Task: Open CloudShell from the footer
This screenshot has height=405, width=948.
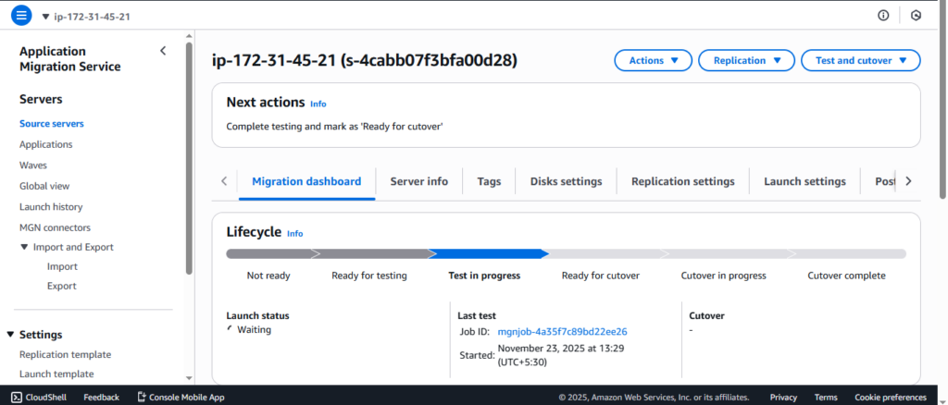Action: tap(37, 397)
